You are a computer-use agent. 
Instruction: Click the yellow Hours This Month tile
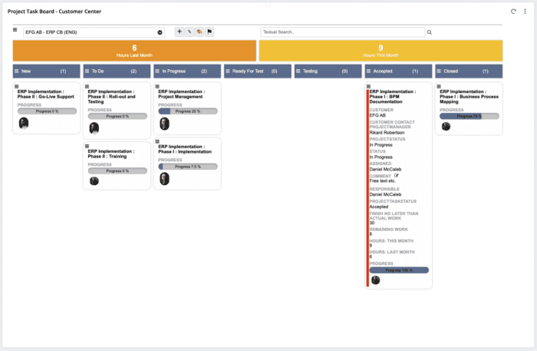pyautogui.click(x=381, y=51)
